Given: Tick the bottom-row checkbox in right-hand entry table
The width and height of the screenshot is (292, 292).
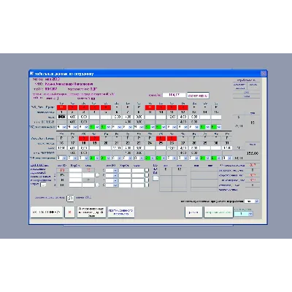Looking at the screenshot, I should click(147, 185).
